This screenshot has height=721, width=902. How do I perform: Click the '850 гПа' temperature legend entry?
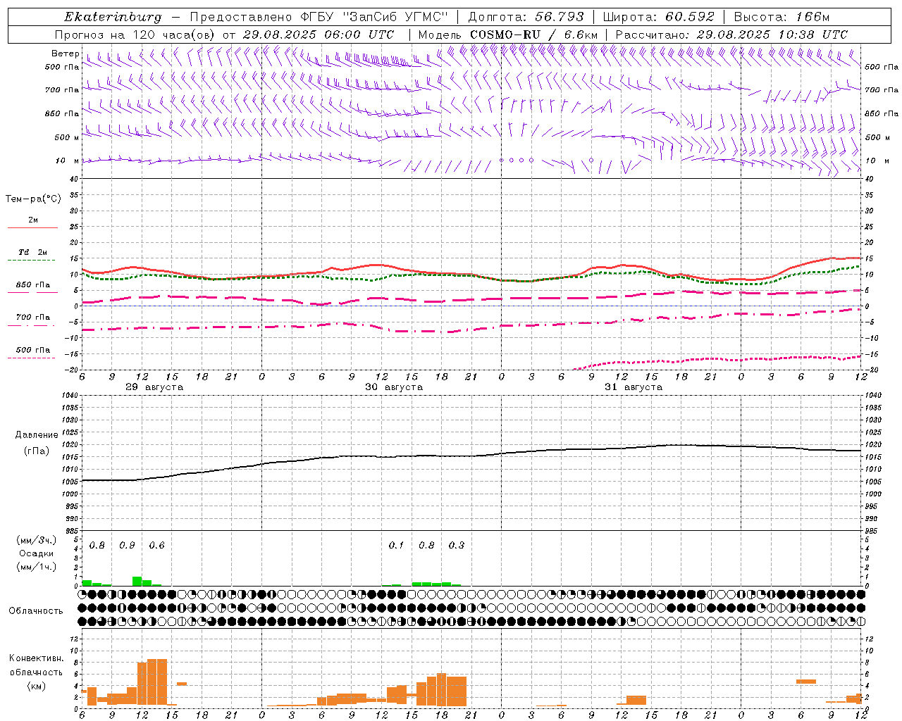coord(33,285)
